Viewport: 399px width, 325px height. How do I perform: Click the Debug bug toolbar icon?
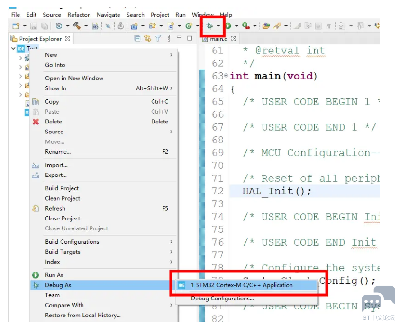(209, 26)
